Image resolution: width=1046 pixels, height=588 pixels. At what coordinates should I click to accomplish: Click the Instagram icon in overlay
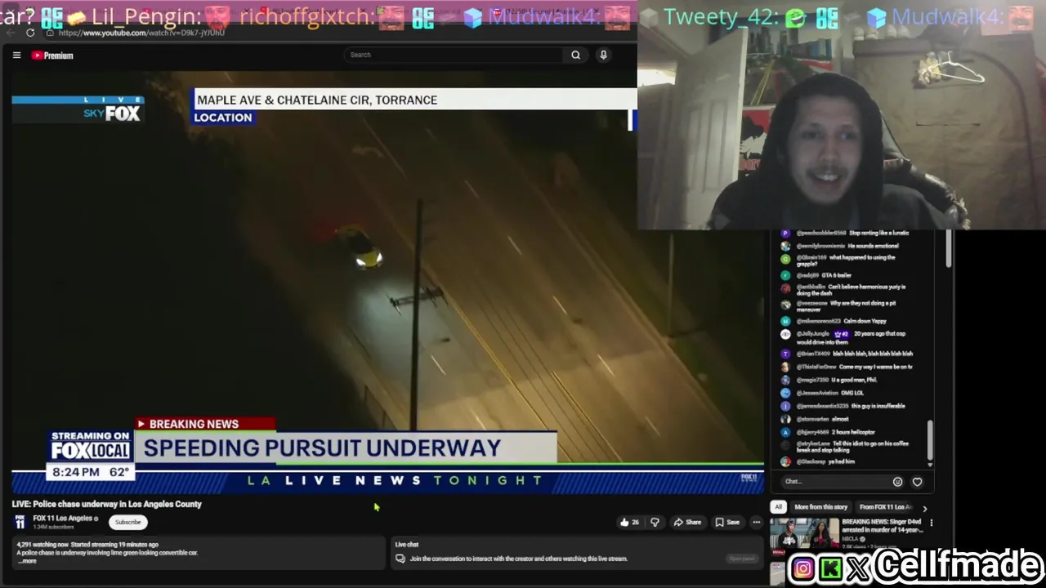pyautogui.click(x=802, y=568)
